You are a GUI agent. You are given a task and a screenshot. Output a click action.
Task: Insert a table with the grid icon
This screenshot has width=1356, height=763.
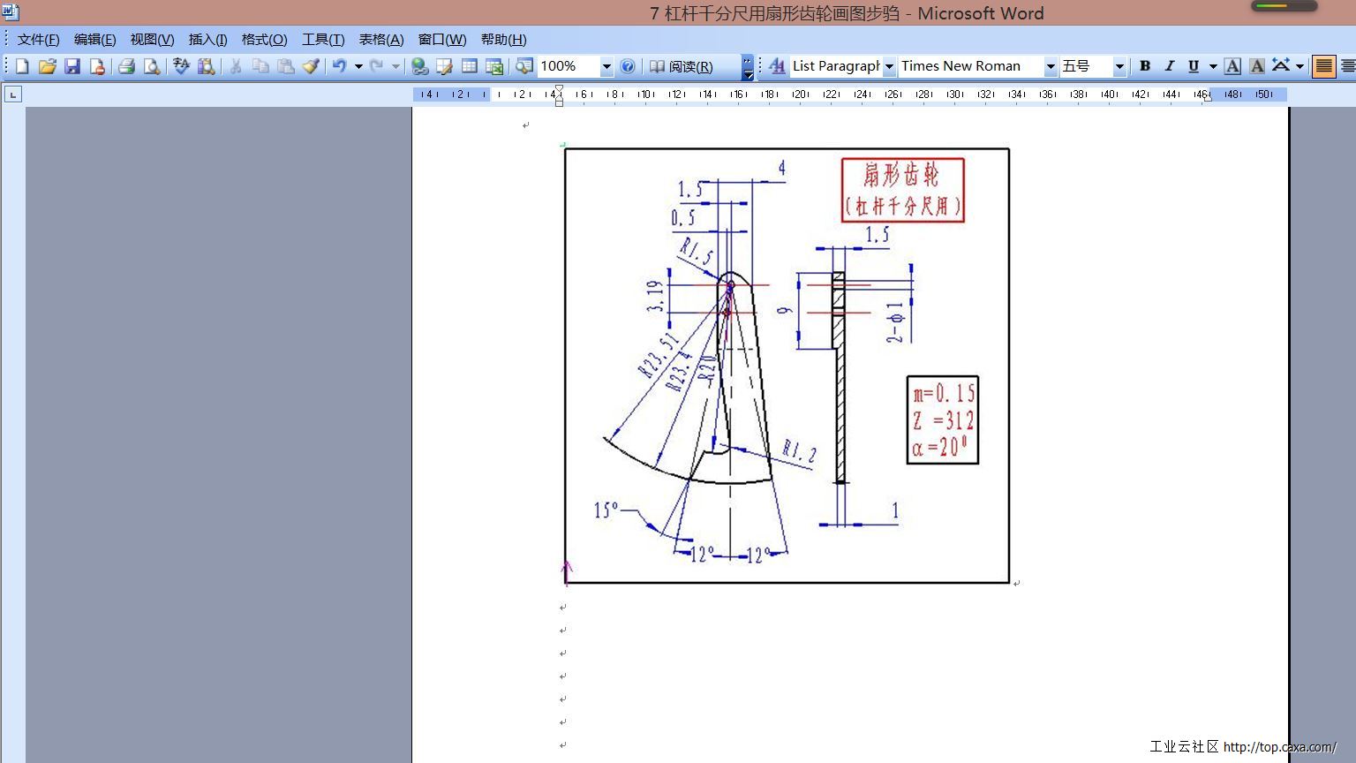point(470,66)
